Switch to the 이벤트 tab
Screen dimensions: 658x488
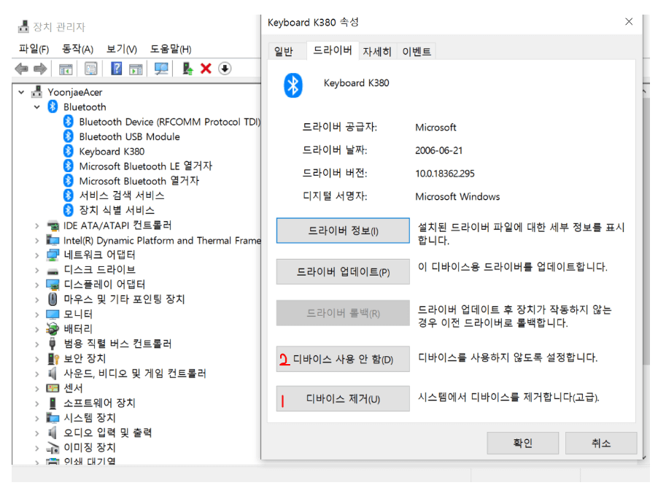click(x=417, y=51)
